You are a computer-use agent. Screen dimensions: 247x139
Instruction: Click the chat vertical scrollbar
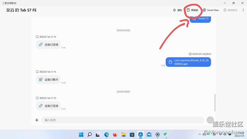click(x=215, y=103)
